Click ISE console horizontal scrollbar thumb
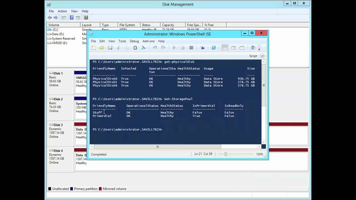 tap(157, 146)
